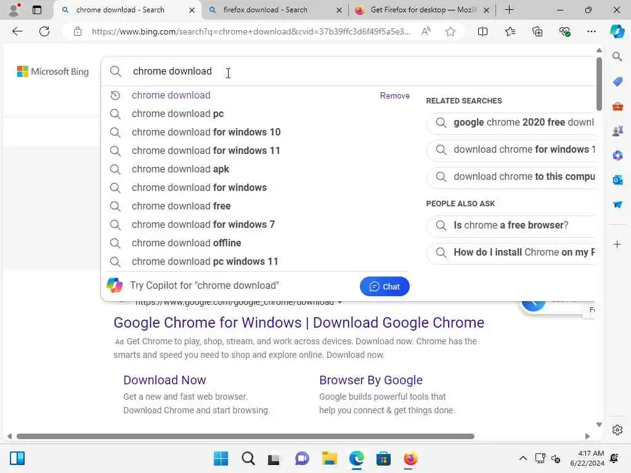
Task: Choose related search google chrome 2020 free
Action: [511, 123]
